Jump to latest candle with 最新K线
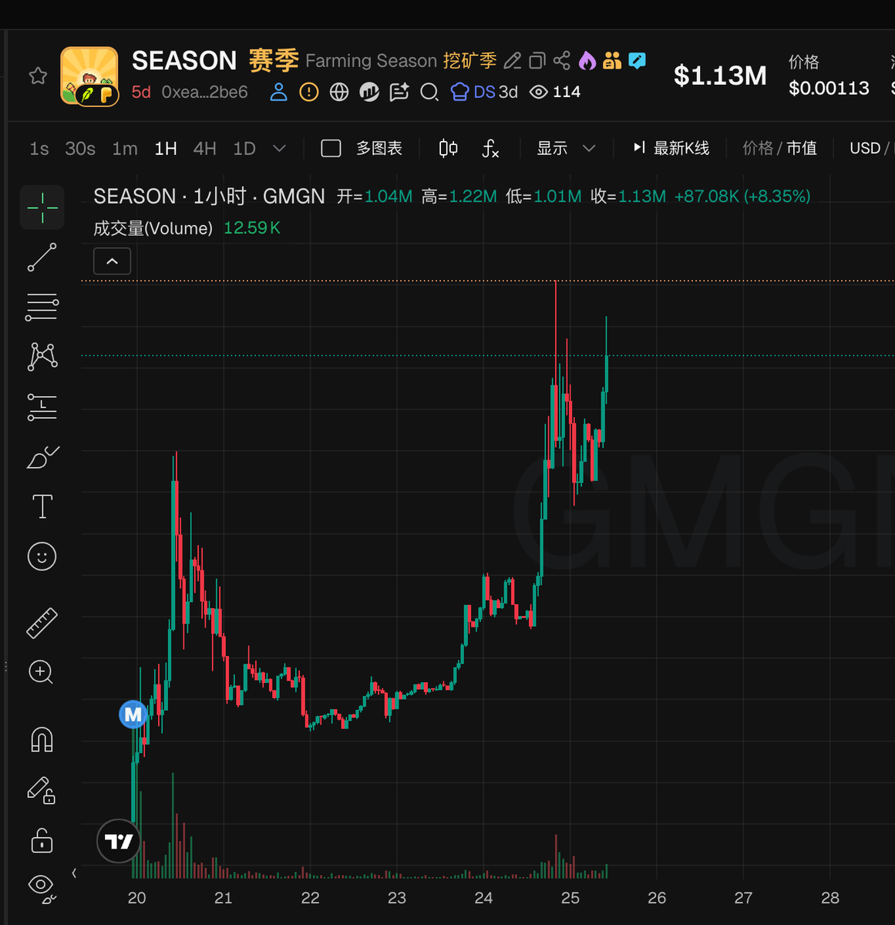 point(671,149)
